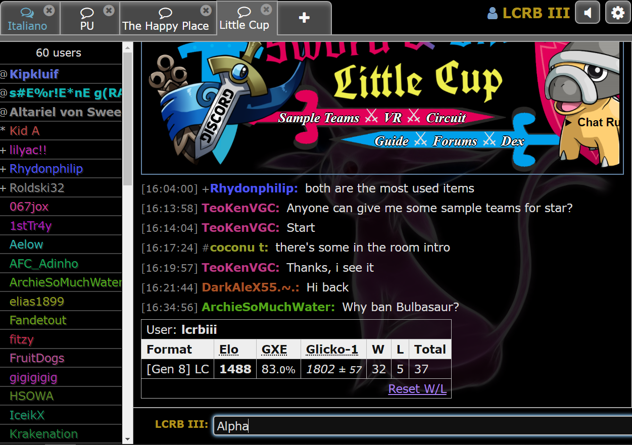Close The Happy Place tab
Viewport: 632px width, 445px height.
(x=206, y=10)
